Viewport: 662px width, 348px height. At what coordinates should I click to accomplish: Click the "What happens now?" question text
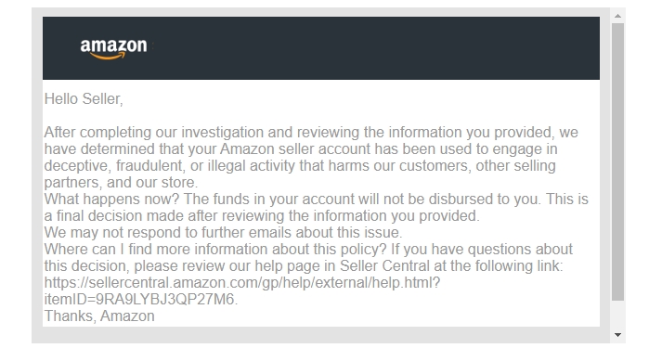pos(112,200)
